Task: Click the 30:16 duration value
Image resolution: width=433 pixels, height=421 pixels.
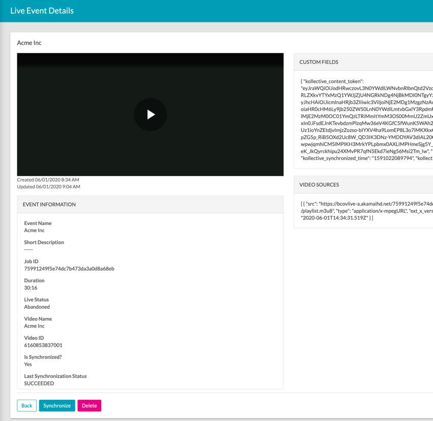Action: coord(31,288)
